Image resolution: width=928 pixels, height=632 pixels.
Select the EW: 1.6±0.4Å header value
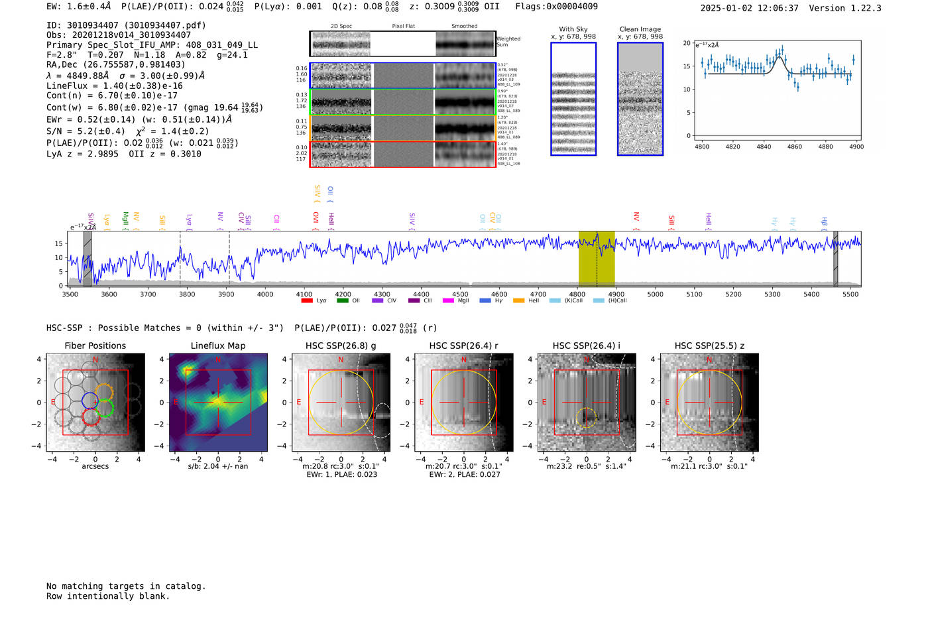point(78,7)
